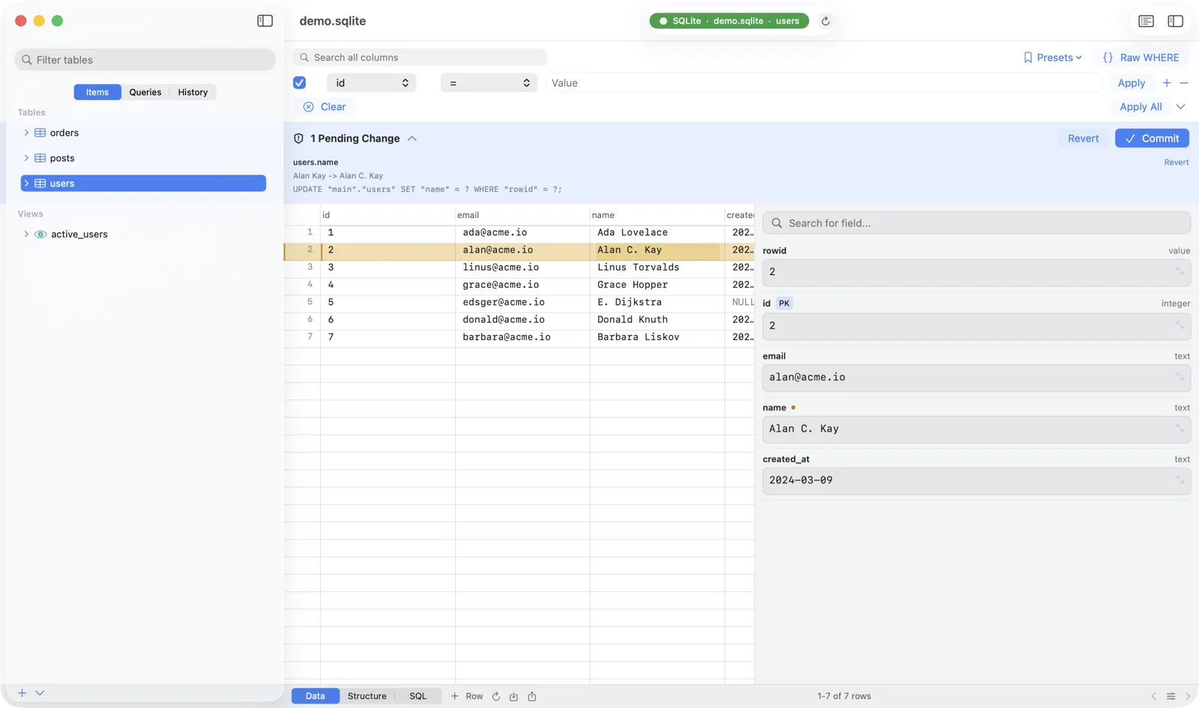Click the Raw WHERE braces icon
Viewport: 1199px width, 708px height.
click(1108, 58)
